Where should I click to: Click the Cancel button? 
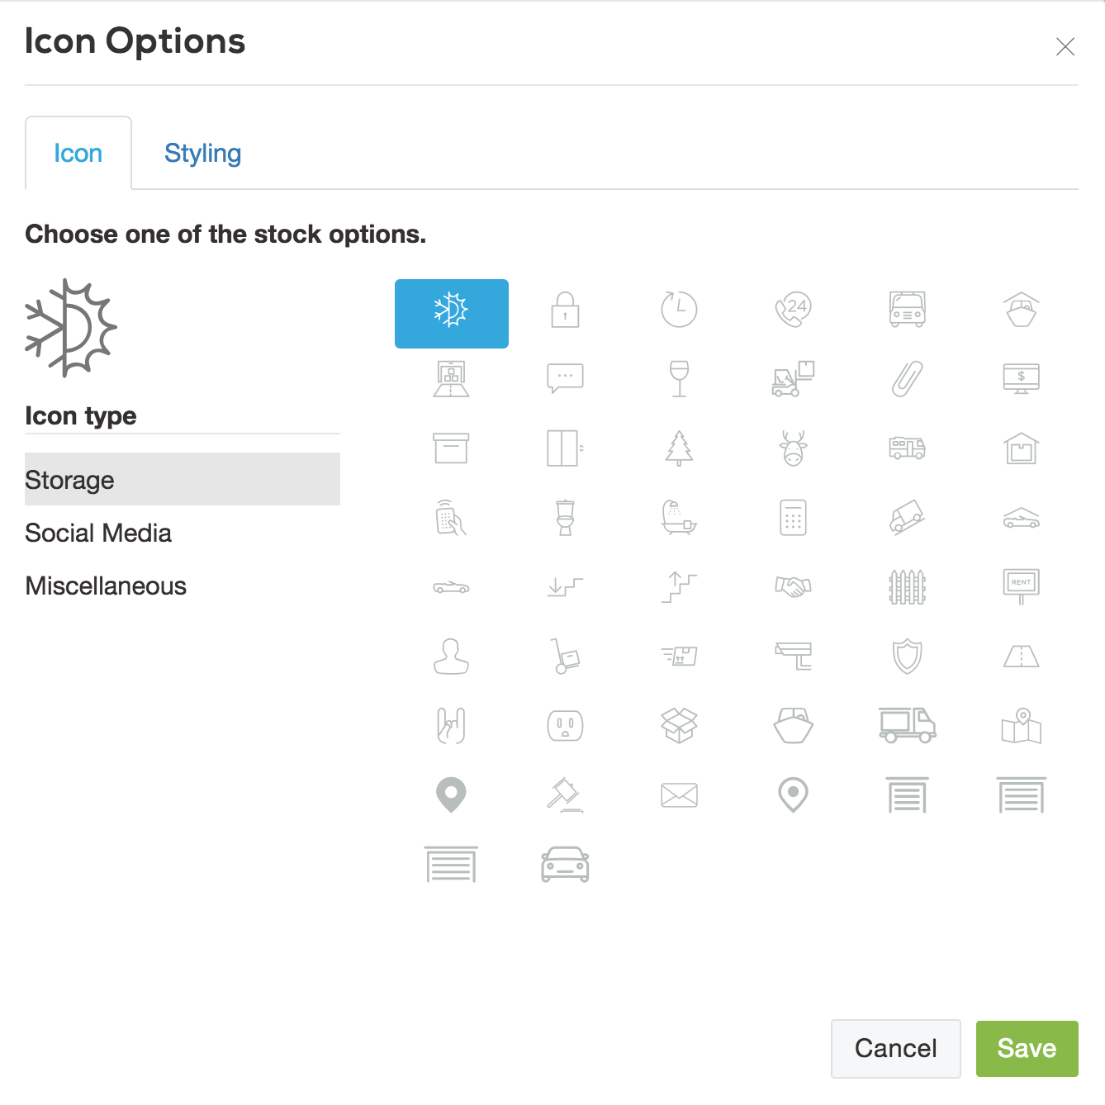click(x=895, y=1048)
